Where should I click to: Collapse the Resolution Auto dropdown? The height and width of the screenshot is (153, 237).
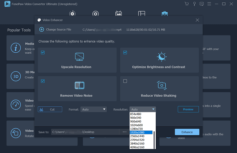pos(143,109)
